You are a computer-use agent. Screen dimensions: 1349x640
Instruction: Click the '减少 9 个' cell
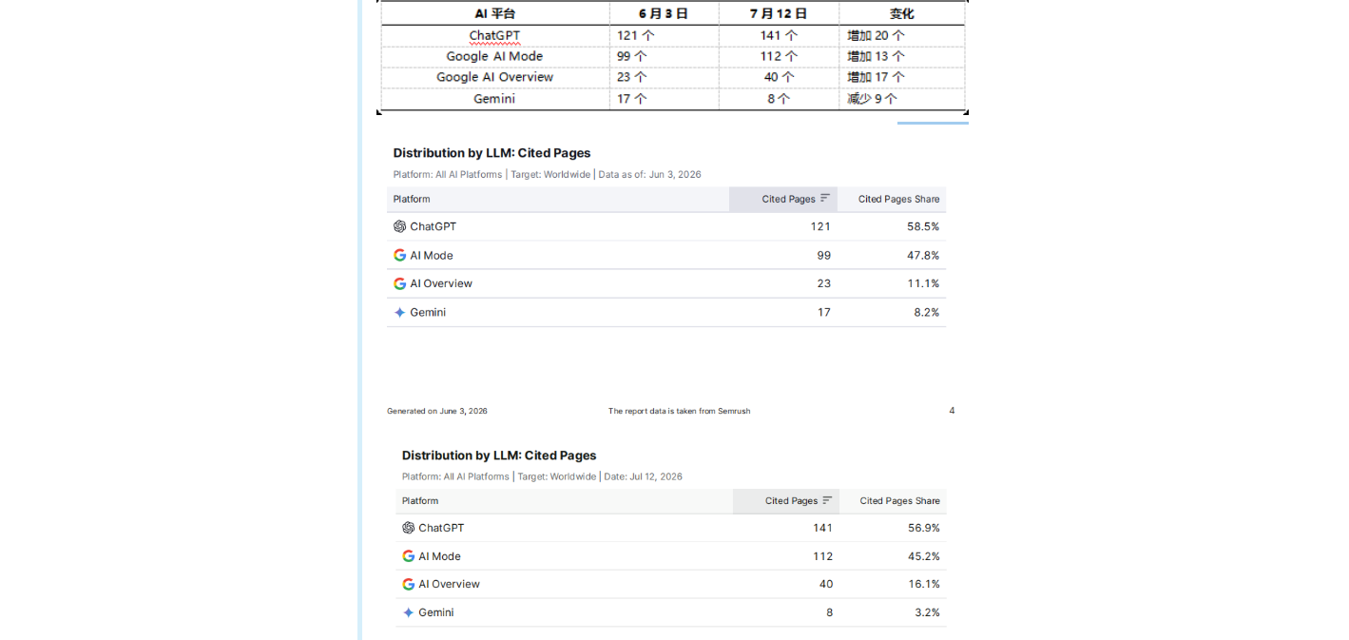(901, 99)
